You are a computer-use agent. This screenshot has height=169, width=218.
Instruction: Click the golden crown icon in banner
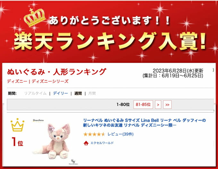[x=35, y=18]
